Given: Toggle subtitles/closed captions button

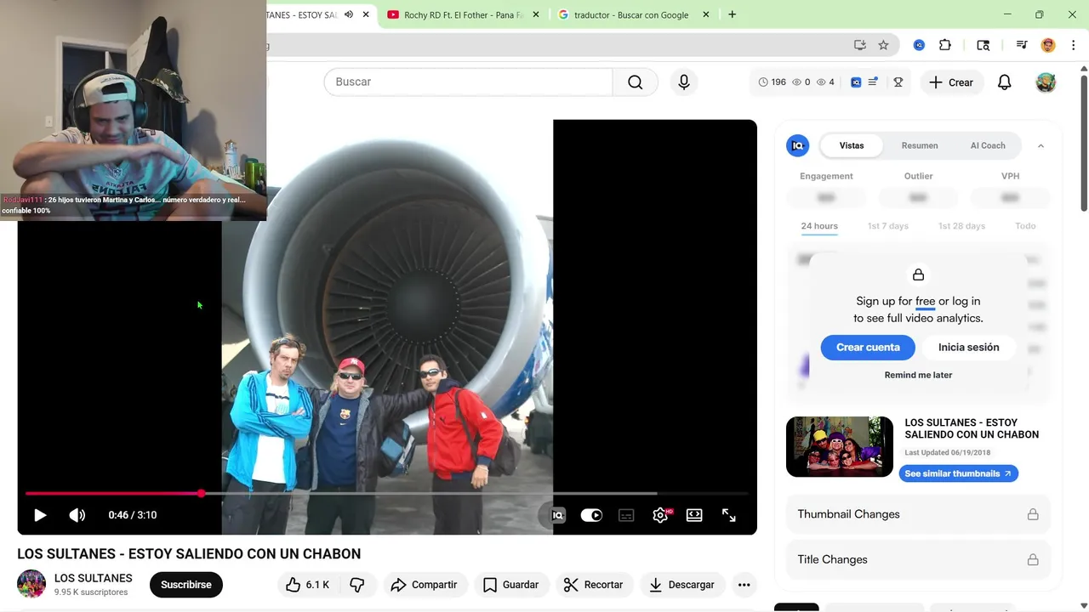Looking at the screenshot, I should [x=626, y=515].
